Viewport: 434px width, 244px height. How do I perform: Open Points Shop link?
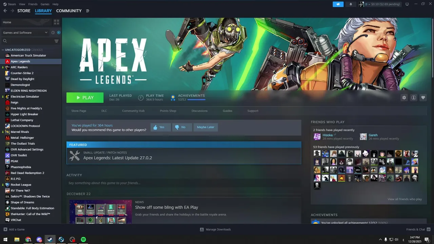[x=168, y=111]
